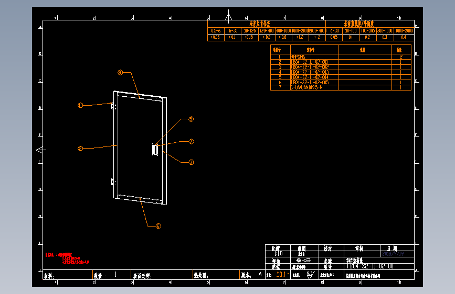455x294 pixels.
Task: Click the 0.4 flatness tolerance value
Action: point(404,37)
